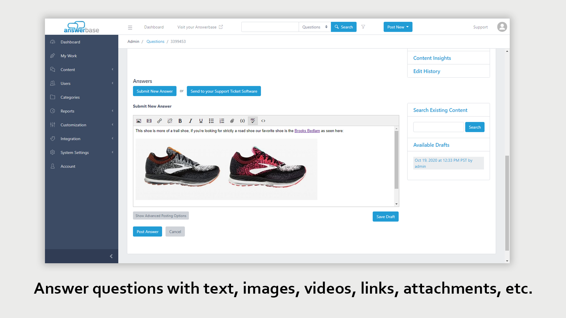Open the Questions search type dropdown
Viewport: 566px width, 318px height.
click(314, 26)
